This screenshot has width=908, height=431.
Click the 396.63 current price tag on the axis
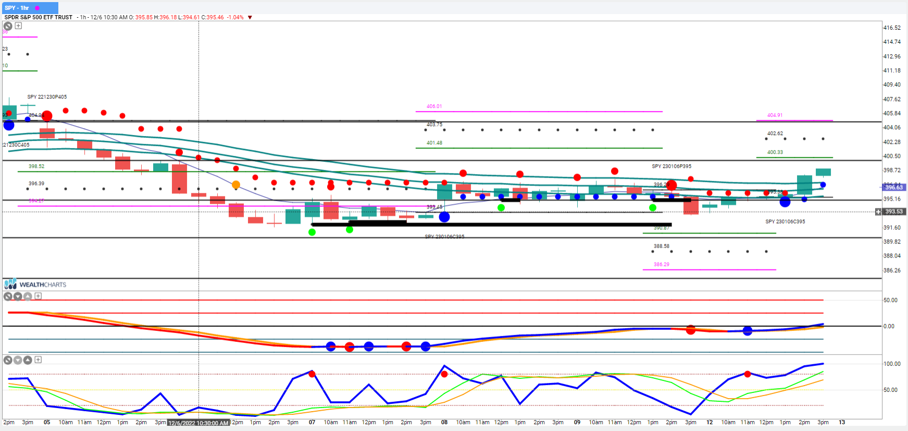coord(893,187)
